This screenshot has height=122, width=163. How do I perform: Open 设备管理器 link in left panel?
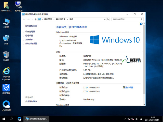click(30, 32)
